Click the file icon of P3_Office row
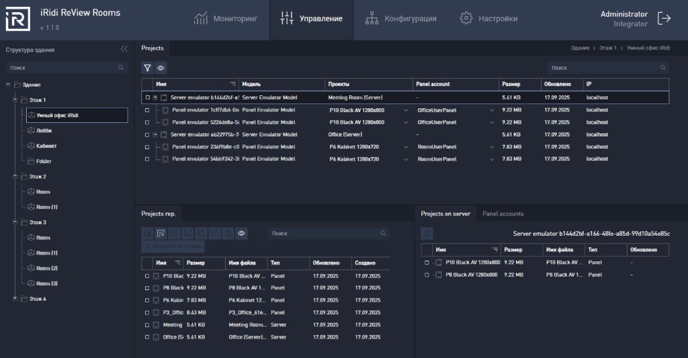 (x=156, y=313)
